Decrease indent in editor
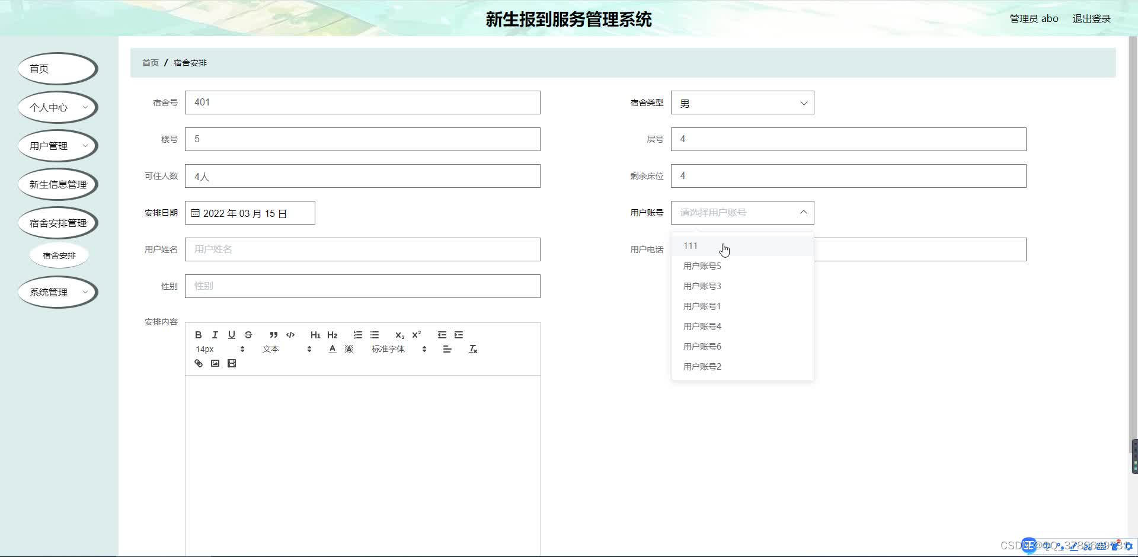Screen dimensions: 1138x557 pos(442,335)
